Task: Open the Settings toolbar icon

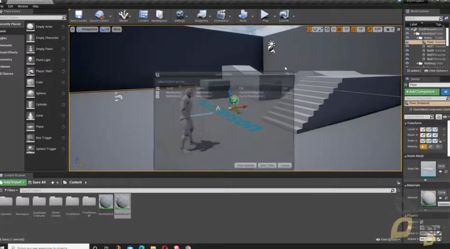Action: [x=180, y=16]
